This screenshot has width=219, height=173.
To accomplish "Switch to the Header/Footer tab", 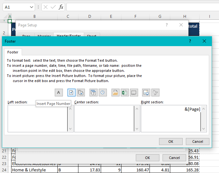I will [69, 36].
